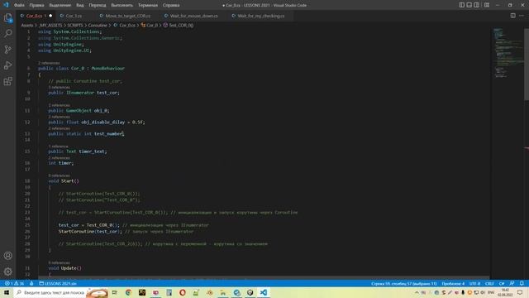Open Opera from the taskbar

(x=182, y=292)
